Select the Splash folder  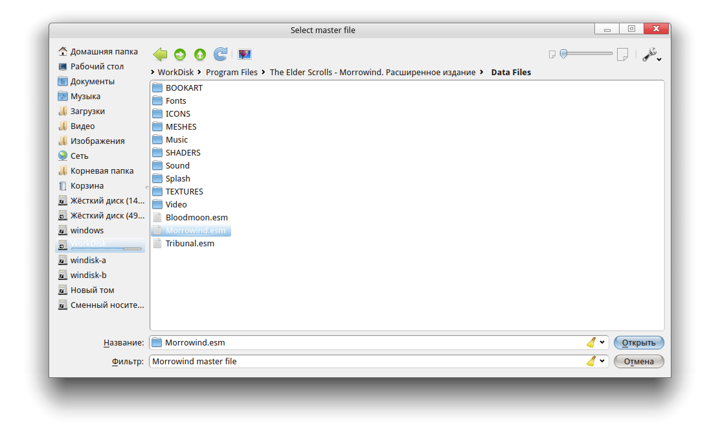click(172, 178)
